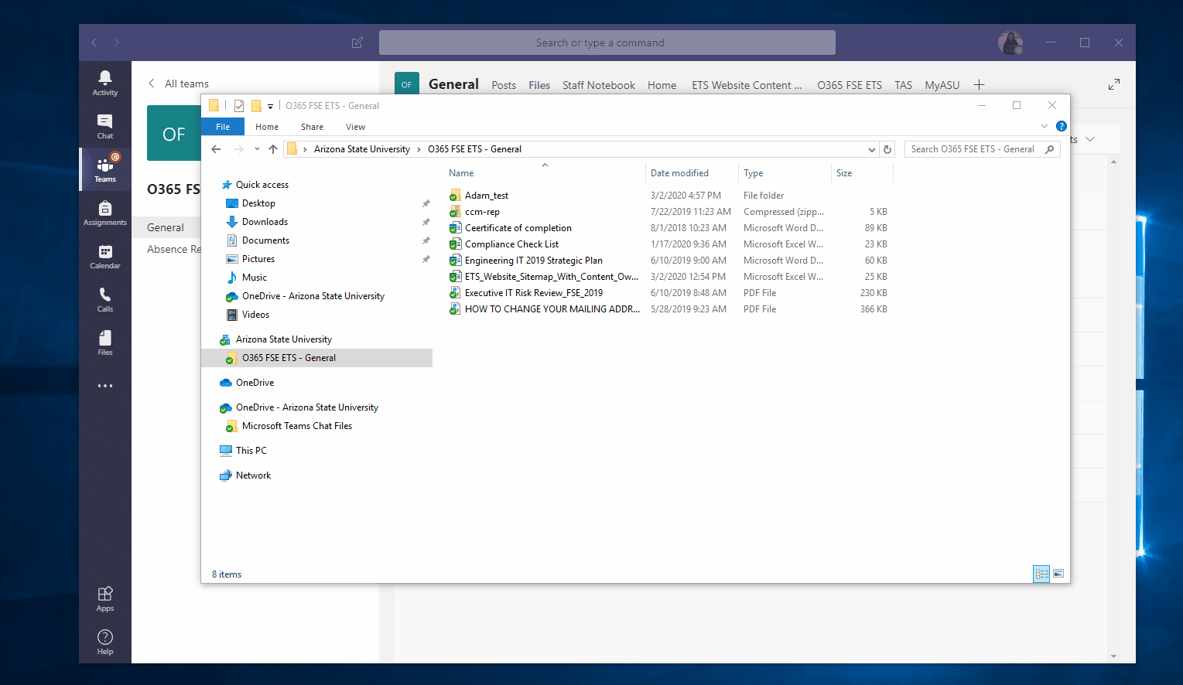This screenshot has height=685, width=1183.
Task: Switch to large icons view in Explorer
Action: tap(1058, 574)
